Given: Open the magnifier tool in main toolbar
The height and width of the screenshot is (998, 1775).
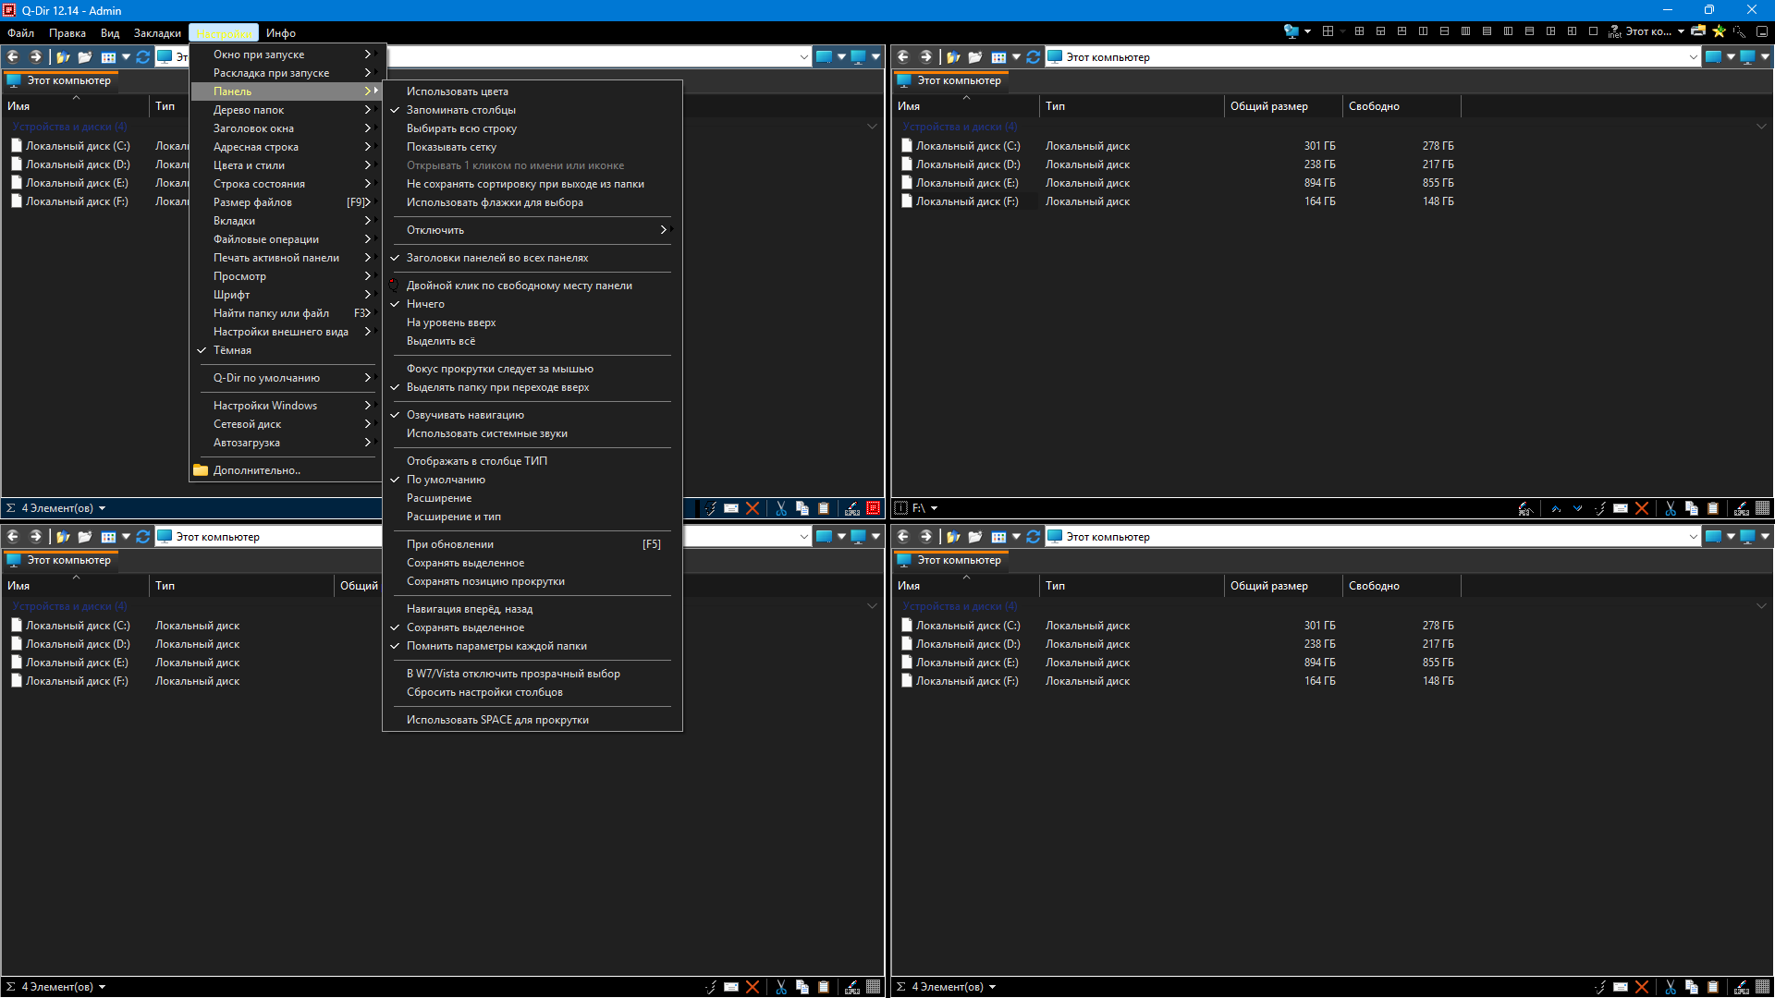Looking at the screenshot, I should click(x=1739, y=31).
